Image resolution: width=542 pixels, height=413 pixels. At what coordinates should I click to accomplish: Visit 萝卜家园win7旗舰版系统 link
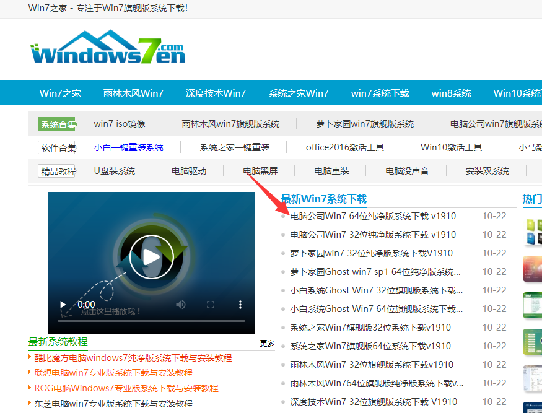365,124
